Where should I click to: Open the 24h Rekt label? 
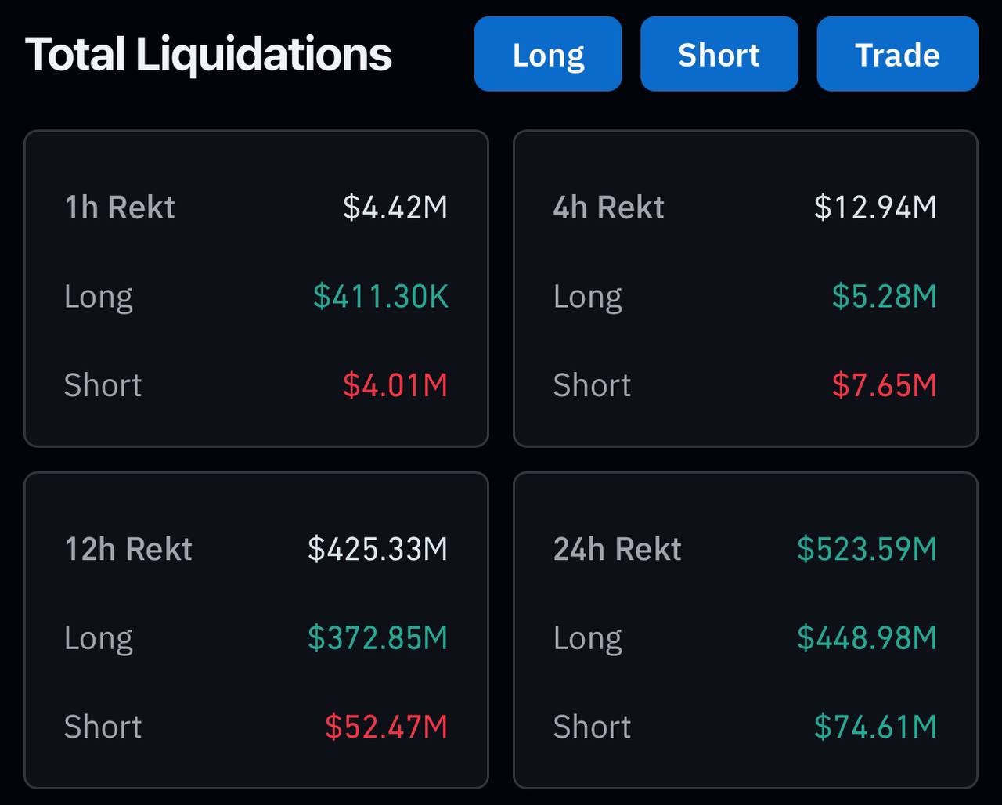tap(617, 549)
